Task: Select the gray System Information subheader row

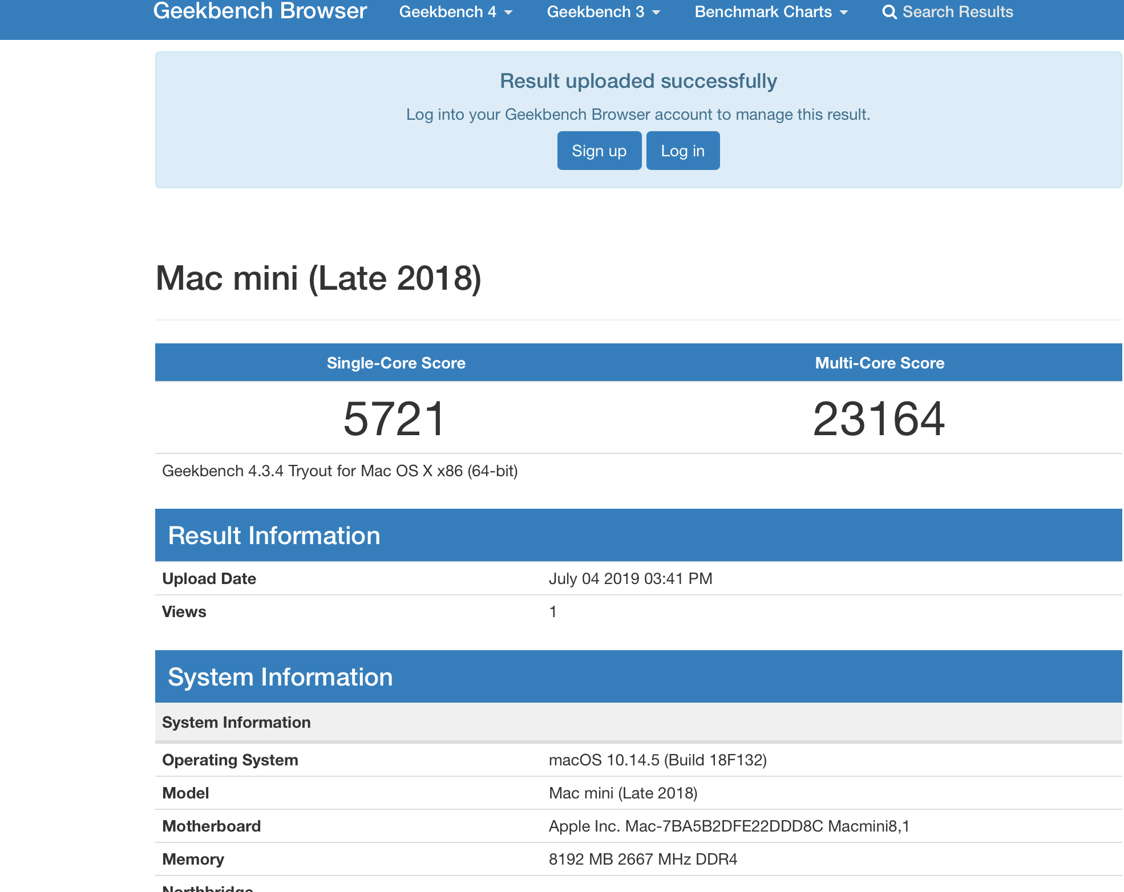Action: click(638, 722)
